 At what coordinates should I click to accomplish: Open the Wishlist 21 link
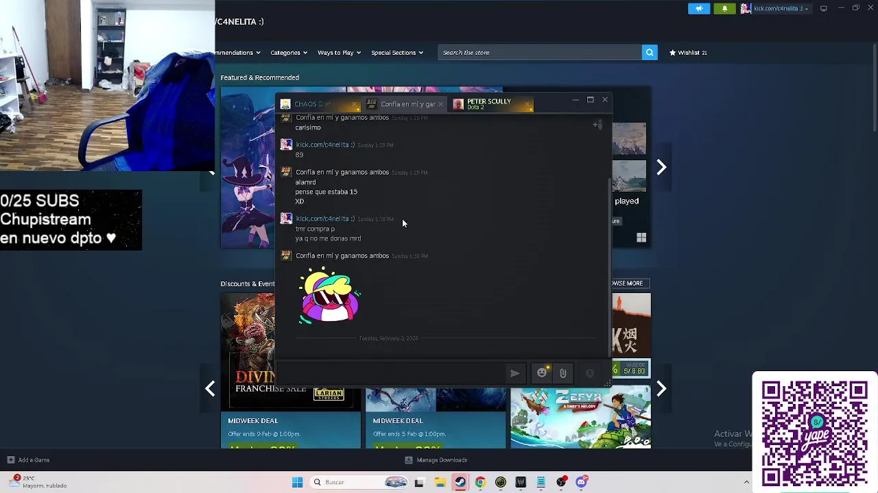[x=688, y=53]
